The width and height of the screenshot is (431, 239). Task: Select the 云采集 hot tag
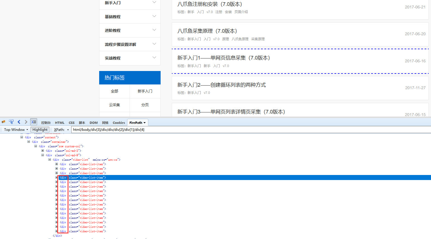[x=115, y=105]
